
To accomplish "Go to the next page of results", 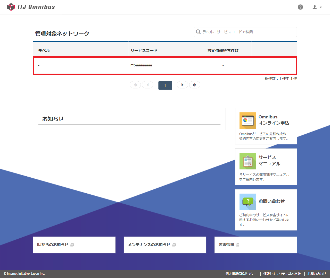I will [x=182, y=85].
